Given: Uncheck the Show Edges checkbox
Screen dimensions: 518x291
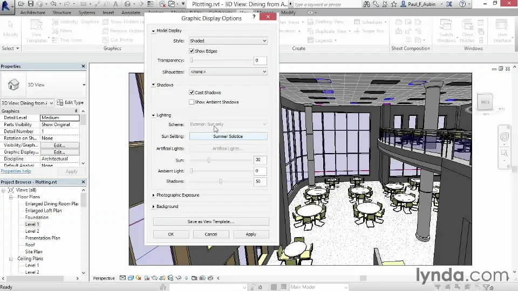Looking at the screenshot, I should [x=192, y=51].
